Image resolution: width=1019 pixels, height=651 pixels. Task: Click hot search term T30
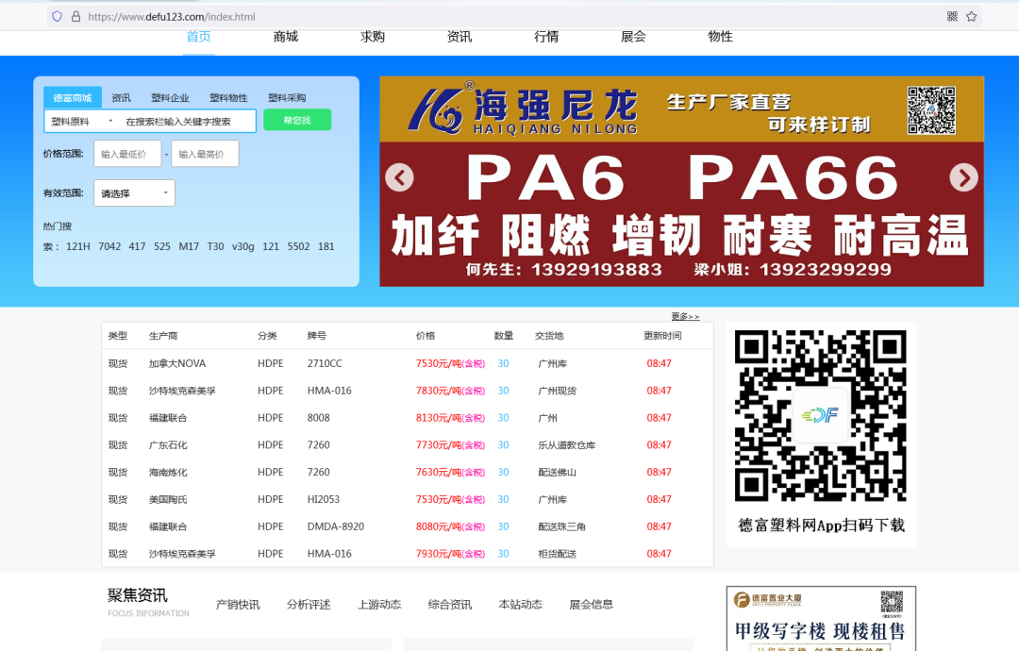point(216,247)
